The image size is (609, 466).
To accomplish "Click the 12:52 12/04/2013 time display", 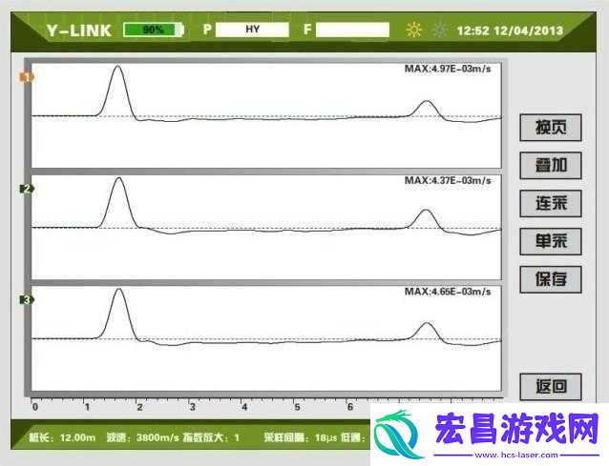I will coord(510,30).
